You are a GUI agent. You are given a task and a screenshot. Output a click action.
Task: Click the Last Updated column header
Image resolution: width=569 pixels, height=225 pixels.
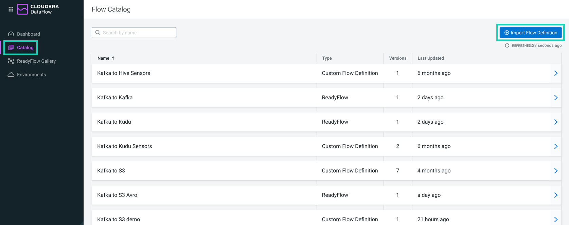pyautogui.click(x=430, y=58)
